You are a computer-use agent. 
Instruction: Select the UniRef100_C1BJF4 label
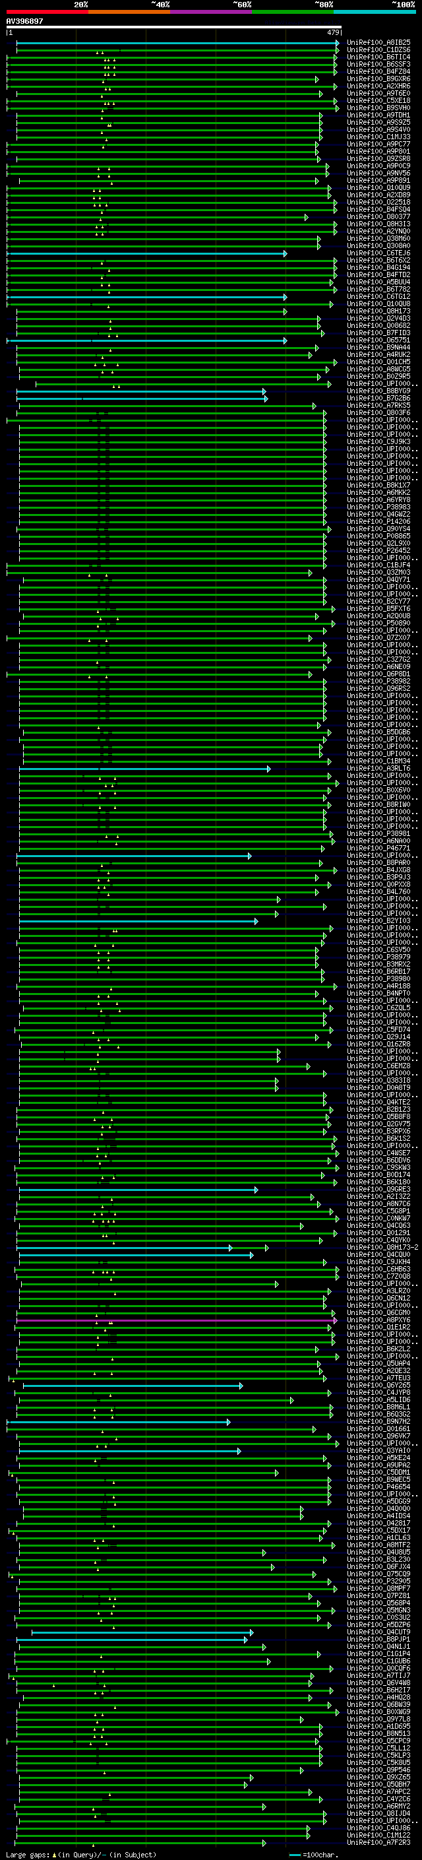tap(378, 565)
